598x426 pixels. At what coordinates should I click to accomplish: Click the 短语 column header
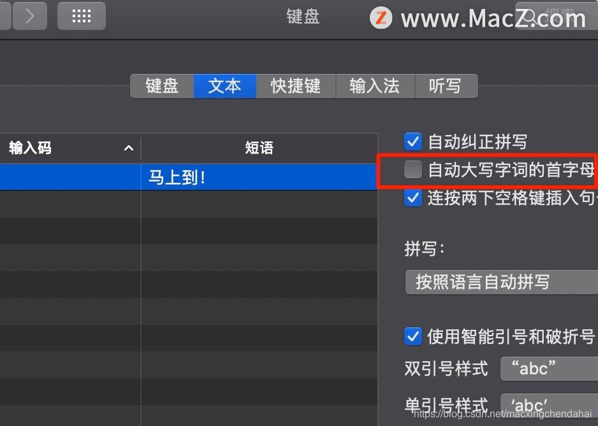(x=259, y=148)
